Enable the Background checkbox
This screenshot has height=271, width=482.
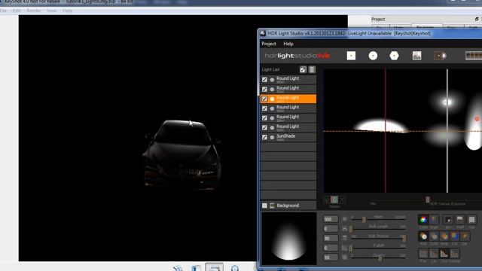[264, 206]
